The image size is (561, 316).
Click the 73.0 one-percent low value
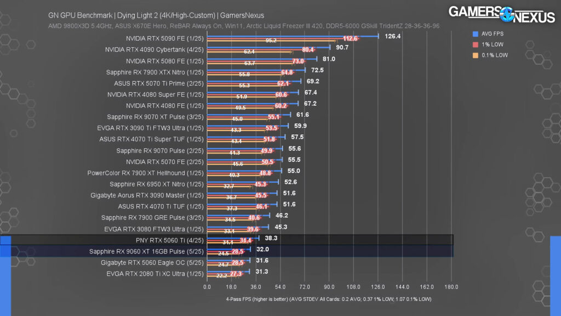pyautogui.click(x=298, y=61)
